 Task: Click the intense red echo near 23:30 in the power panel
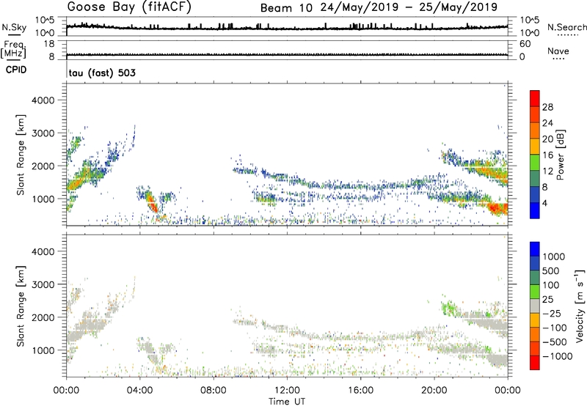[x=499, y=208]
